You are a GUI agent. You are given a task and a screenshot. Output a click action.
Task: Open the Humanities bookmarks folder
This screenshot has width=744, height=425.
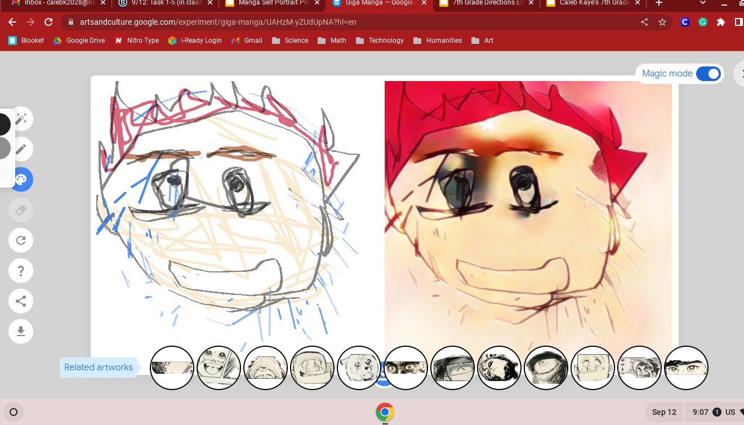(x=437, y=41)
